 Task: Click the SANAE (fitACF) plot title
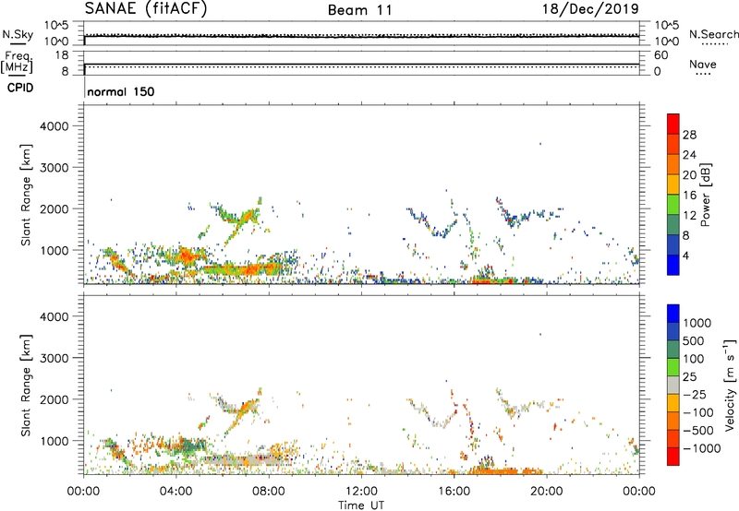coord(146,9)
